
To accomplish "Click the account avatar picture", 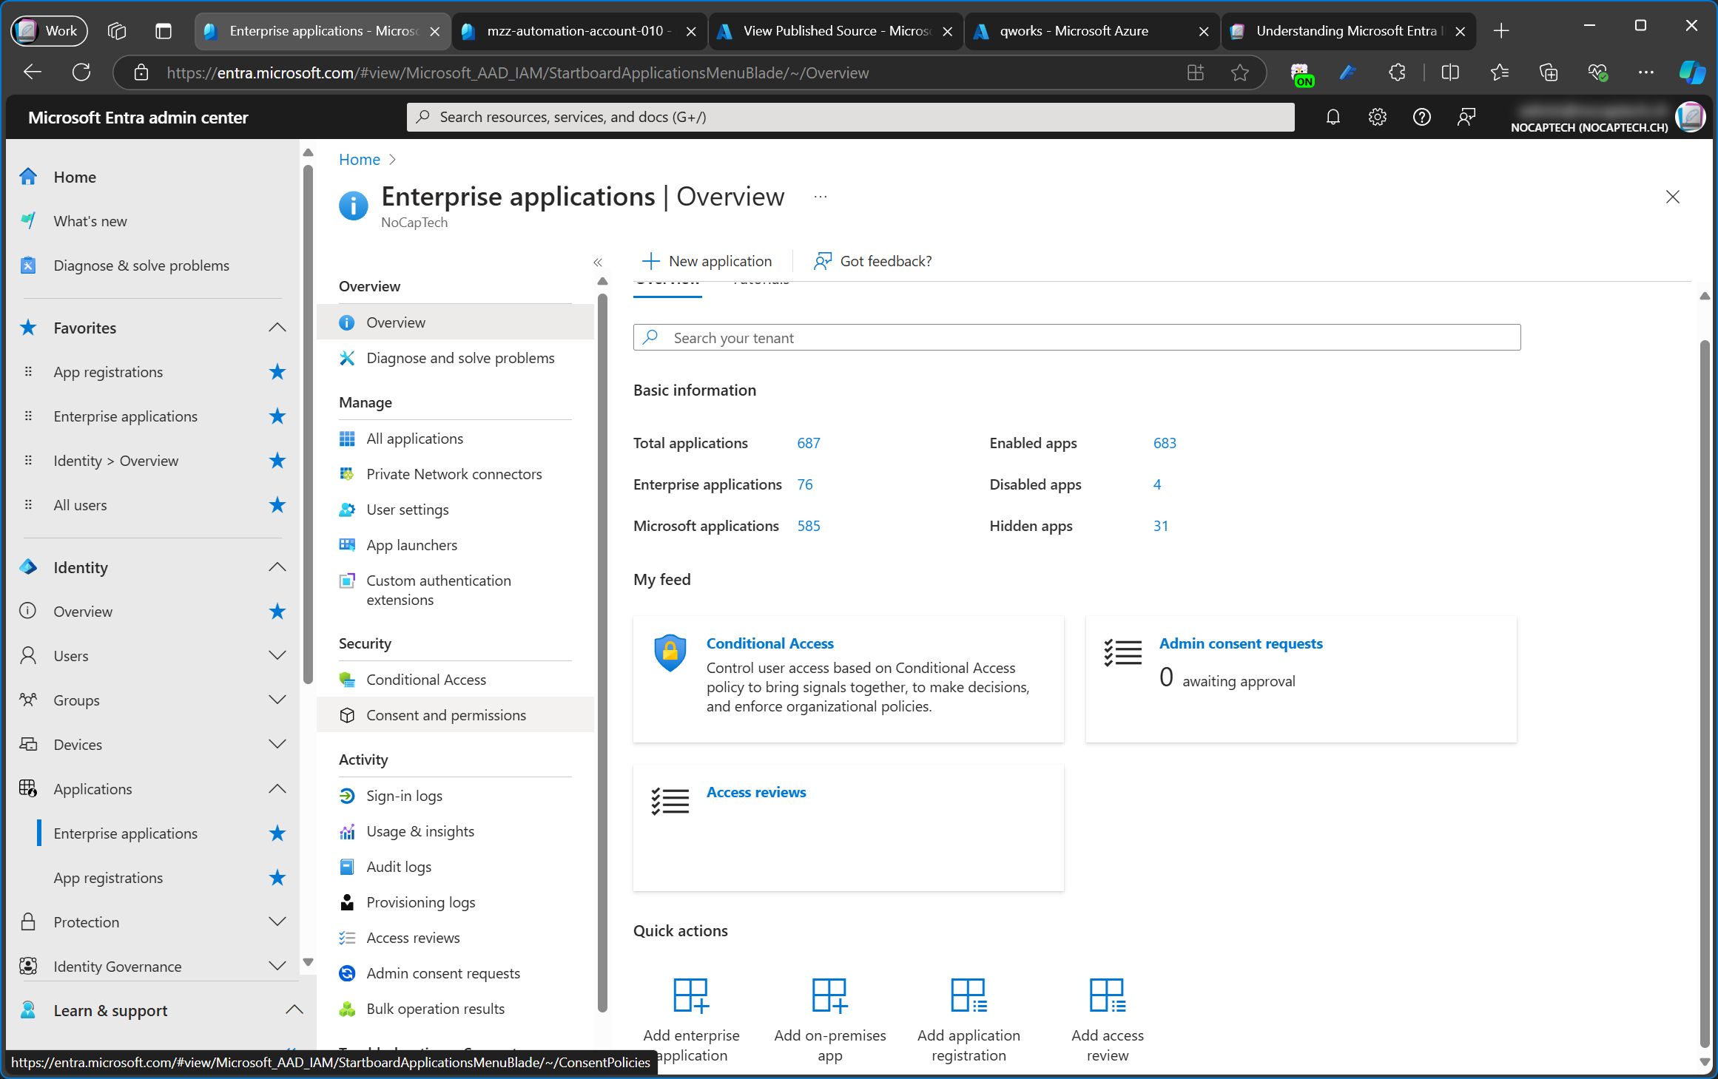I will (1691, 117).
